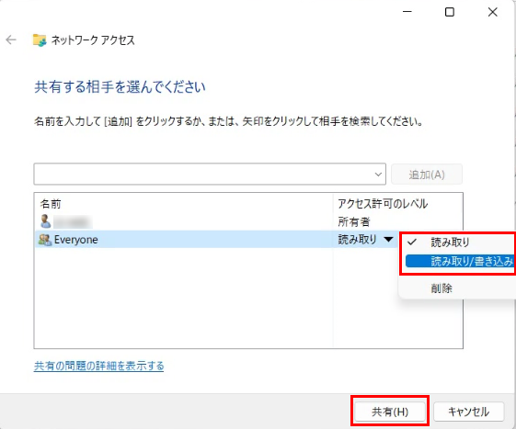Screen dimensions: 516x429
Task: Click the キャンセル button
Action: tap(468, 412)
